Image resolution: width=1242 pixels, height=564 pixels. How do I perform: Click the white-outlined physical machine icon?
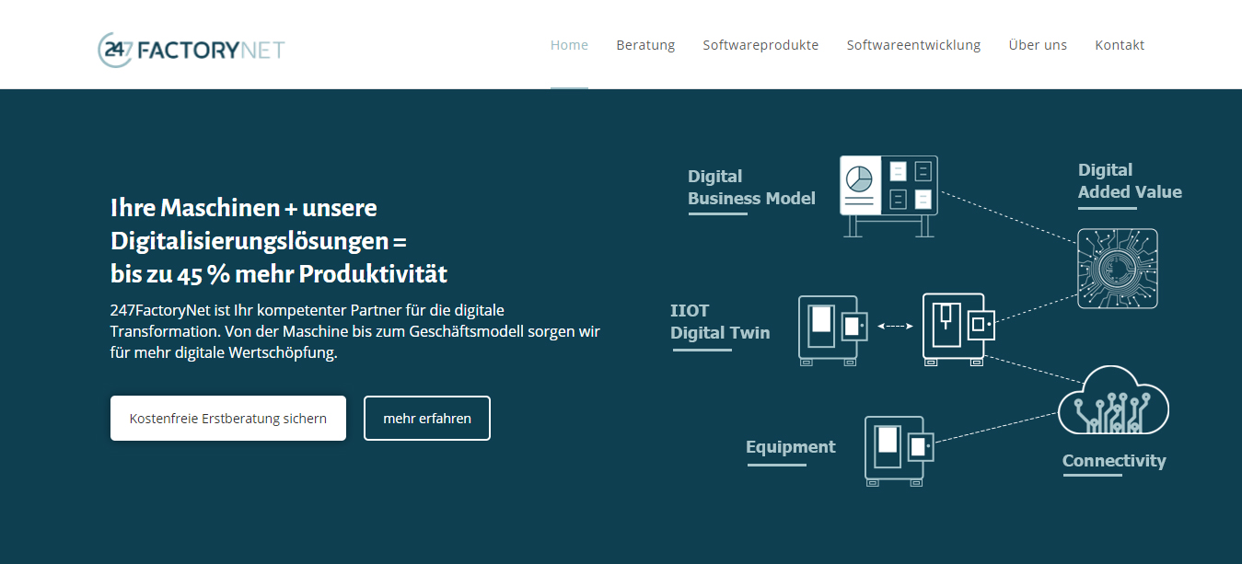(x=958, y=330)
